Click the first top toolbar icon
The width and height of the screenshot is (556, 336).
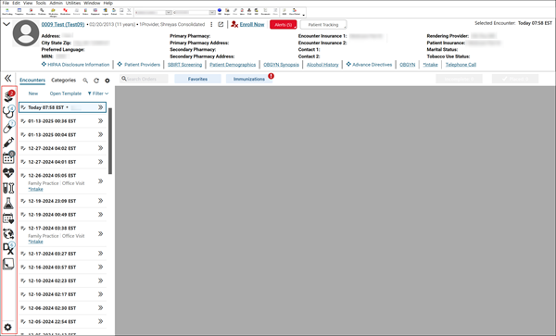point(7,12)
